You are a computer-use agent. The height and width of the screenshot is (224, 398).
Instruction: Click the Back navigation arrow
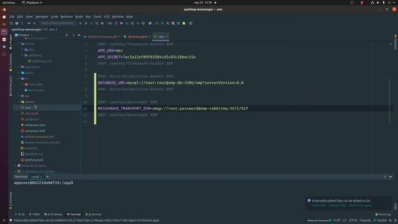(x=29, y=23)
